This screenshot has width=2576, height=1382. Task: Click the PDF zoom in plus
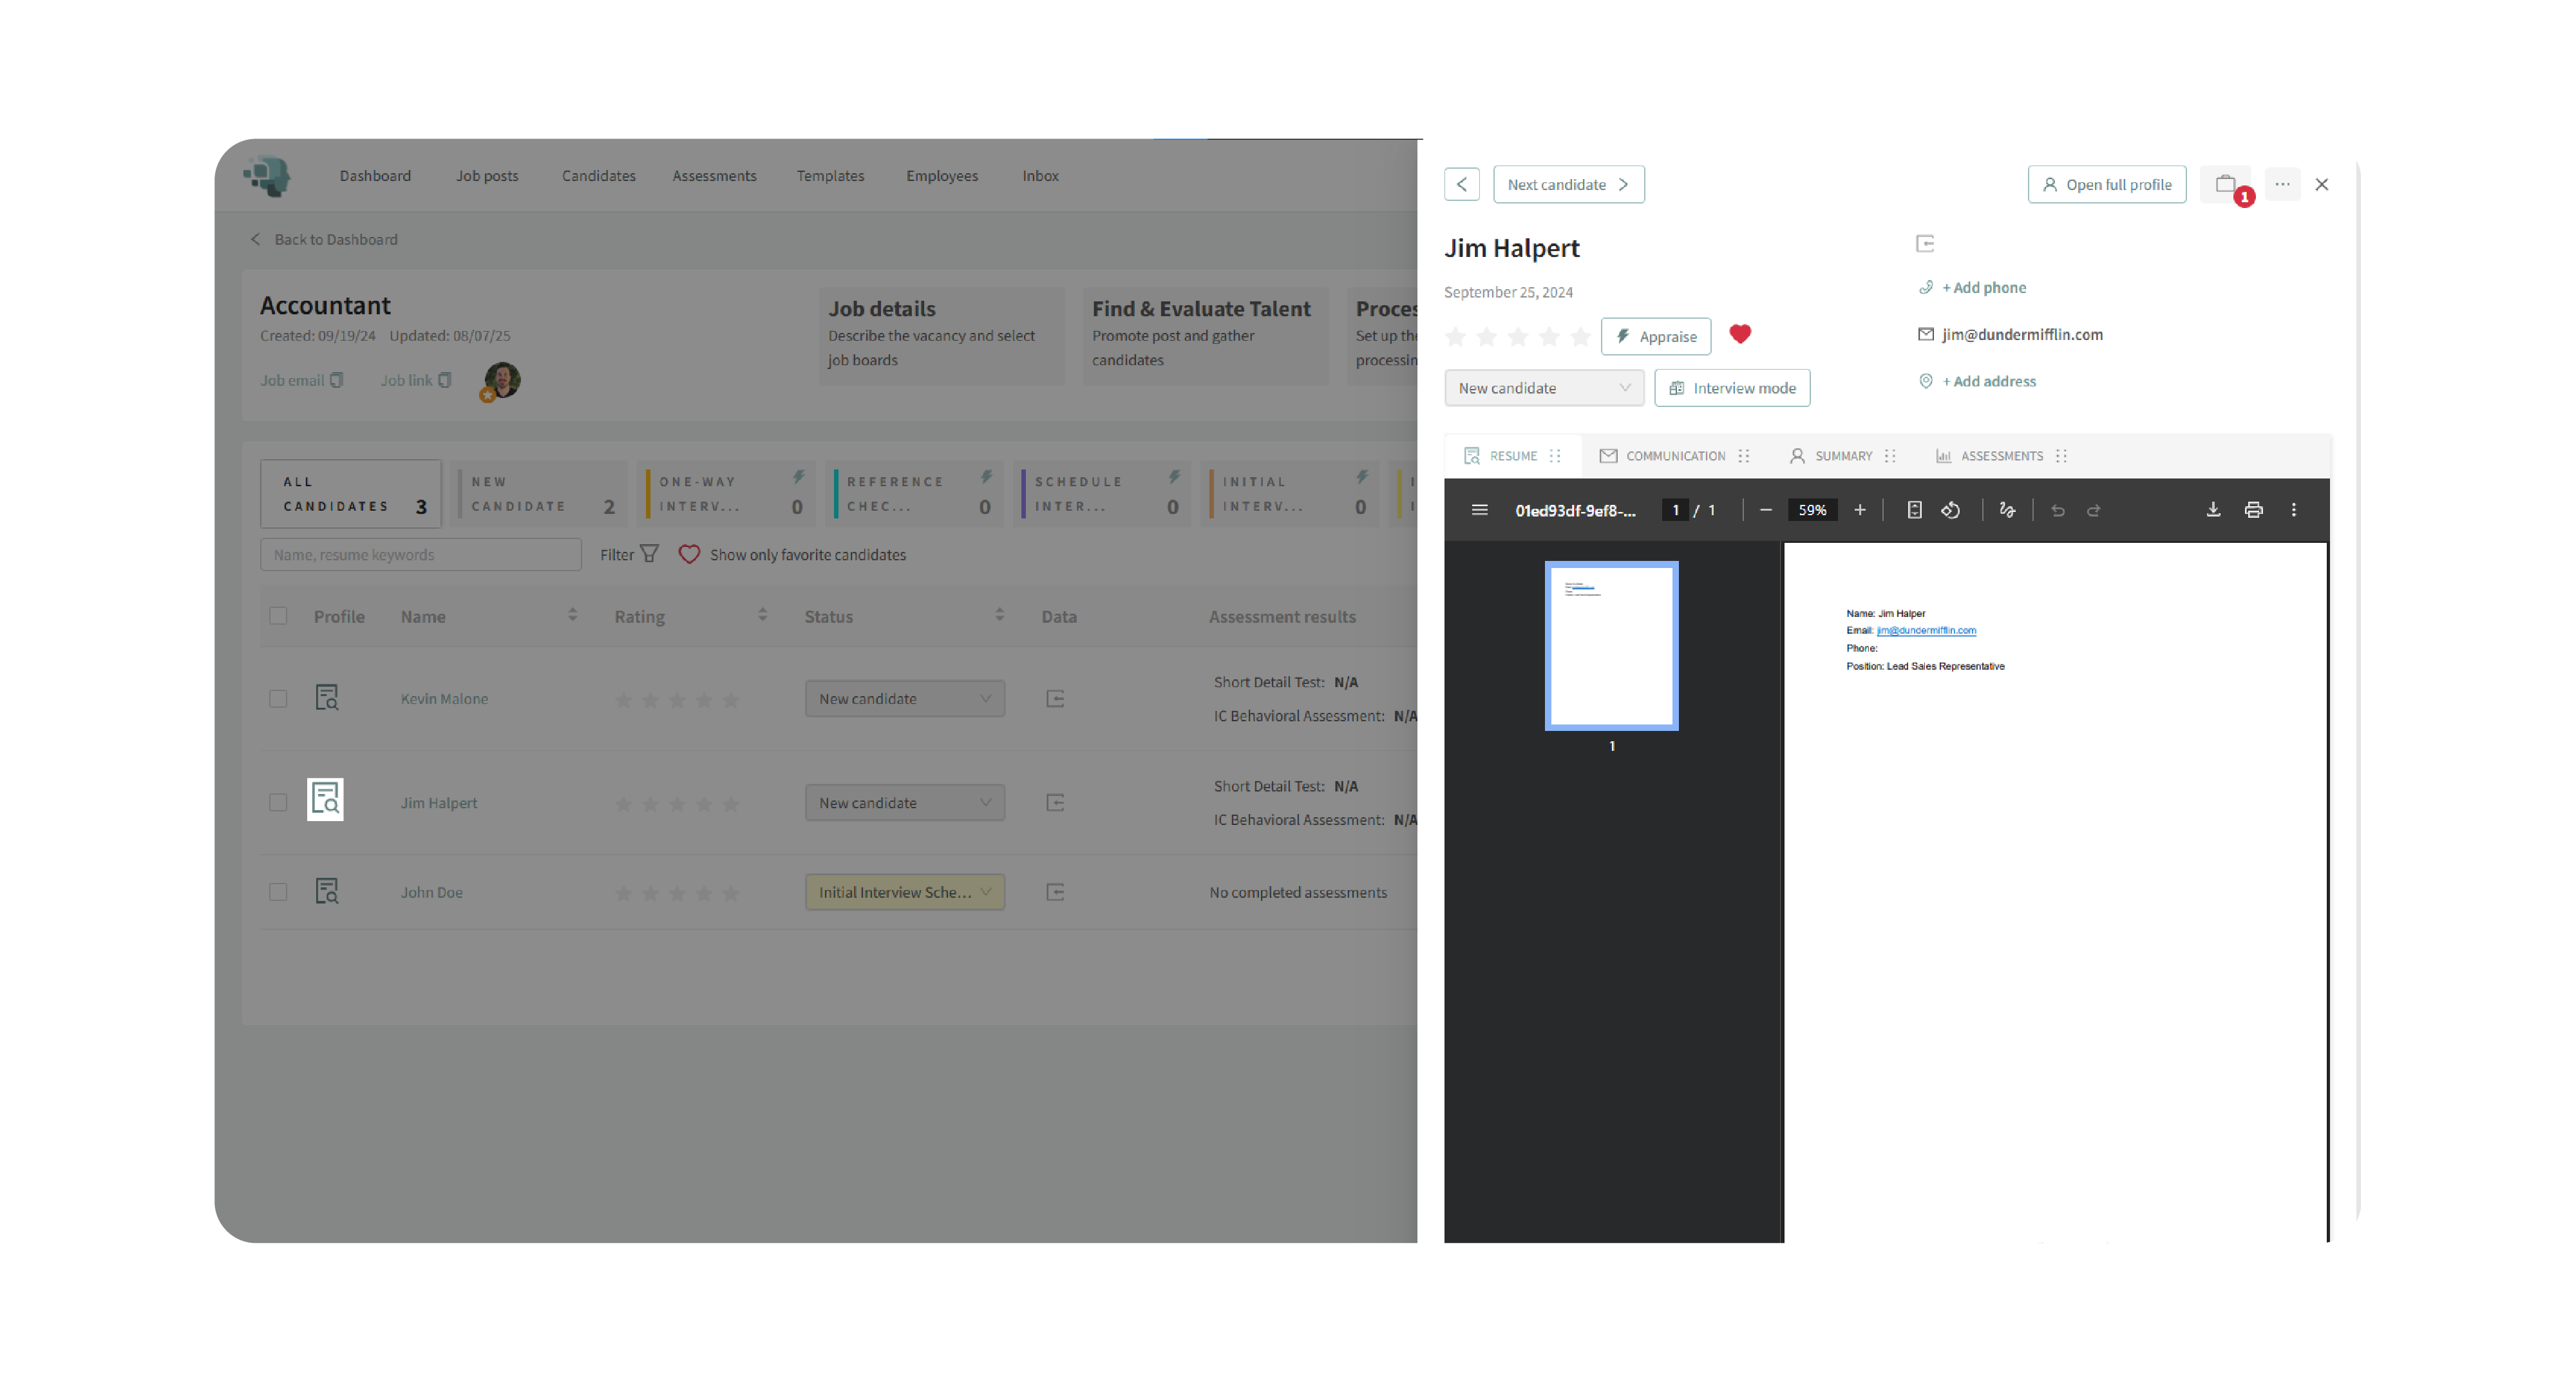[x=1859, y=510]
